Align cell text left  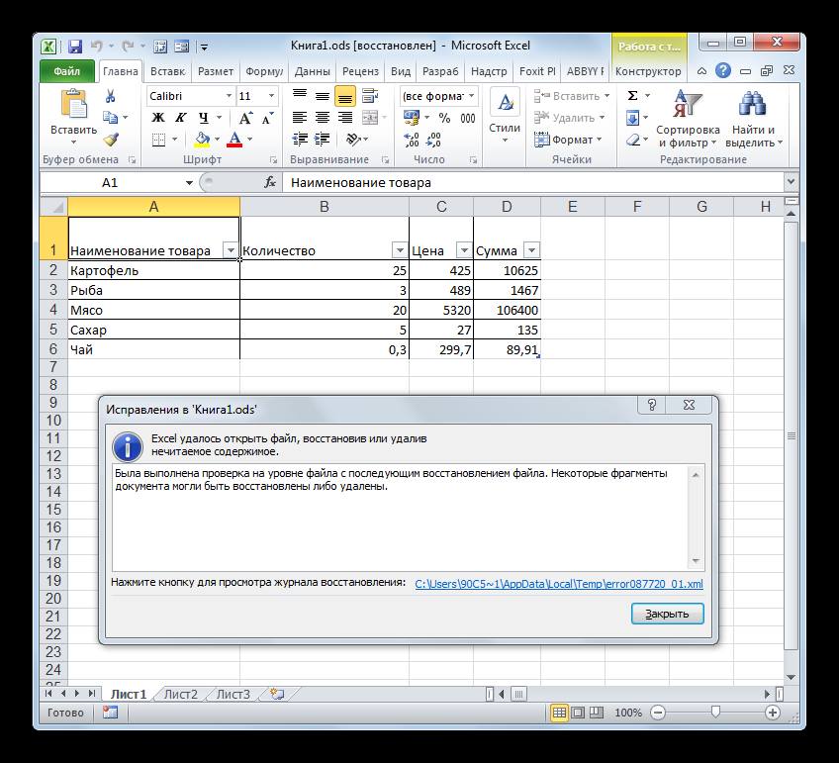(300, 118)
